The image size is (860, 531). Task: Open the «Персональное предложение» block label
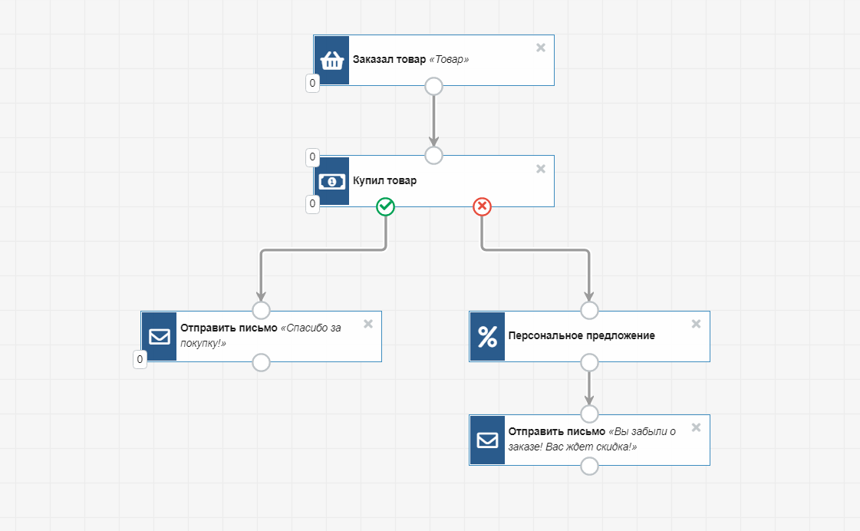pyautogui.click(x=582, y=336)
